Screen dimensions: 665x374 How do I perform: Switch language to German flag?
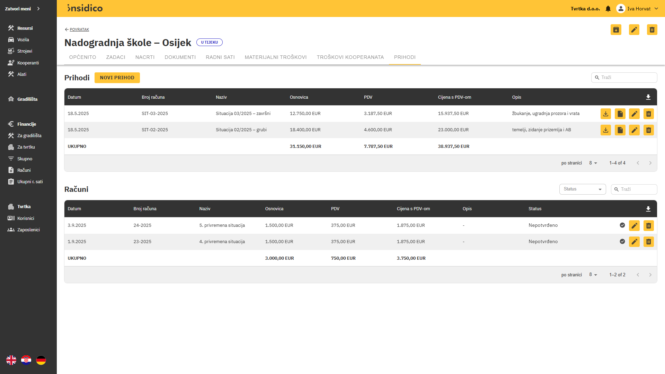click(41, 360)
